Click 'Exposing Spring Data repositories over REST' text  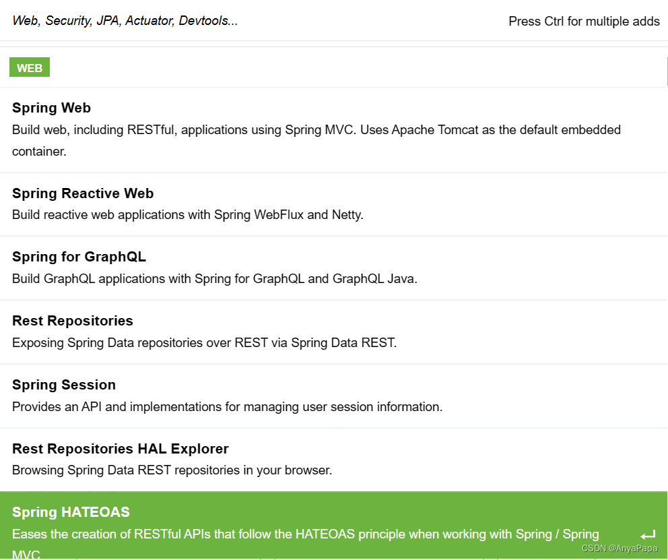coord(204,342)
